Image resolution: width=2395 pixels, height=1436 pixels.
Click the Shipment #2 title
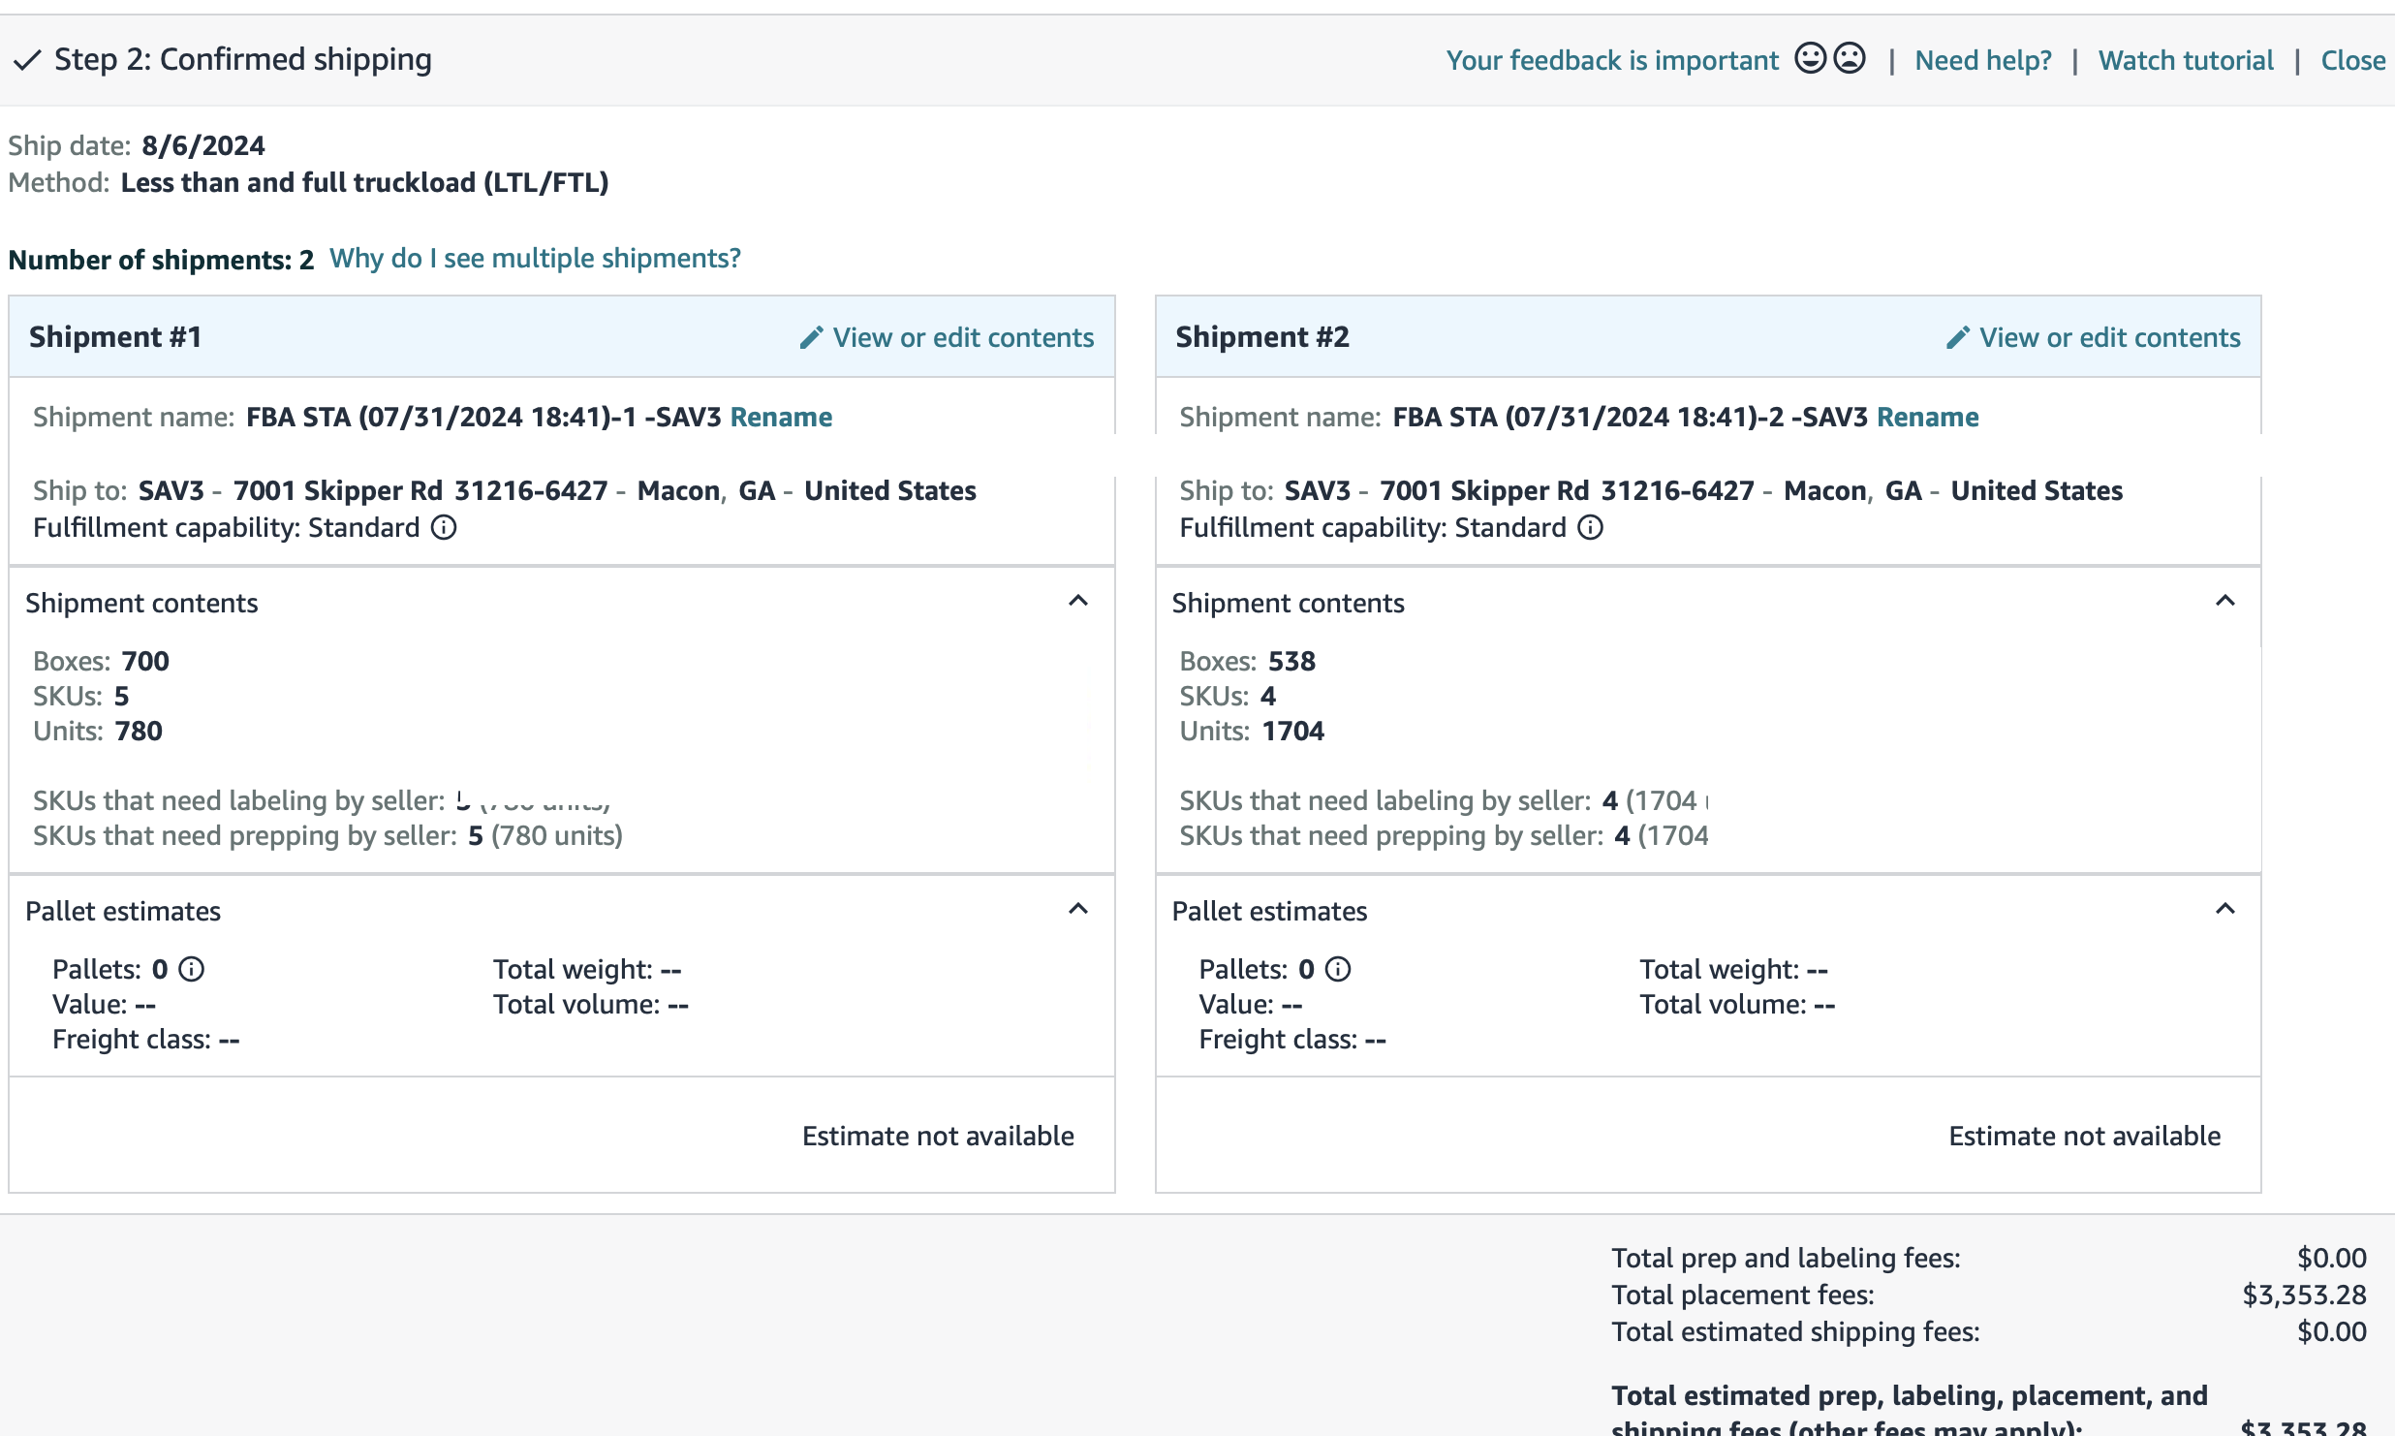pyautogui.click(x=1262, y=337)
